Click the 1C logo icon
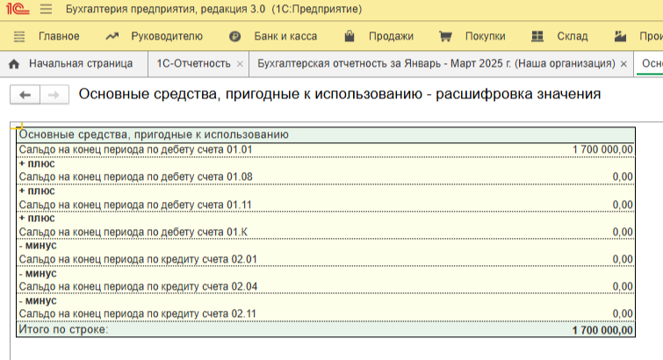This screenshot has width=663, height=360. [x=18, y=10]
